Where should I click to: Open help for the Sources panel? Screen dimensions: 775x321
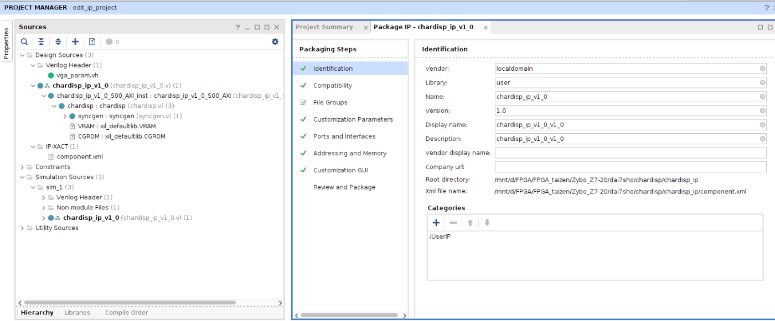tap(238, 27)
